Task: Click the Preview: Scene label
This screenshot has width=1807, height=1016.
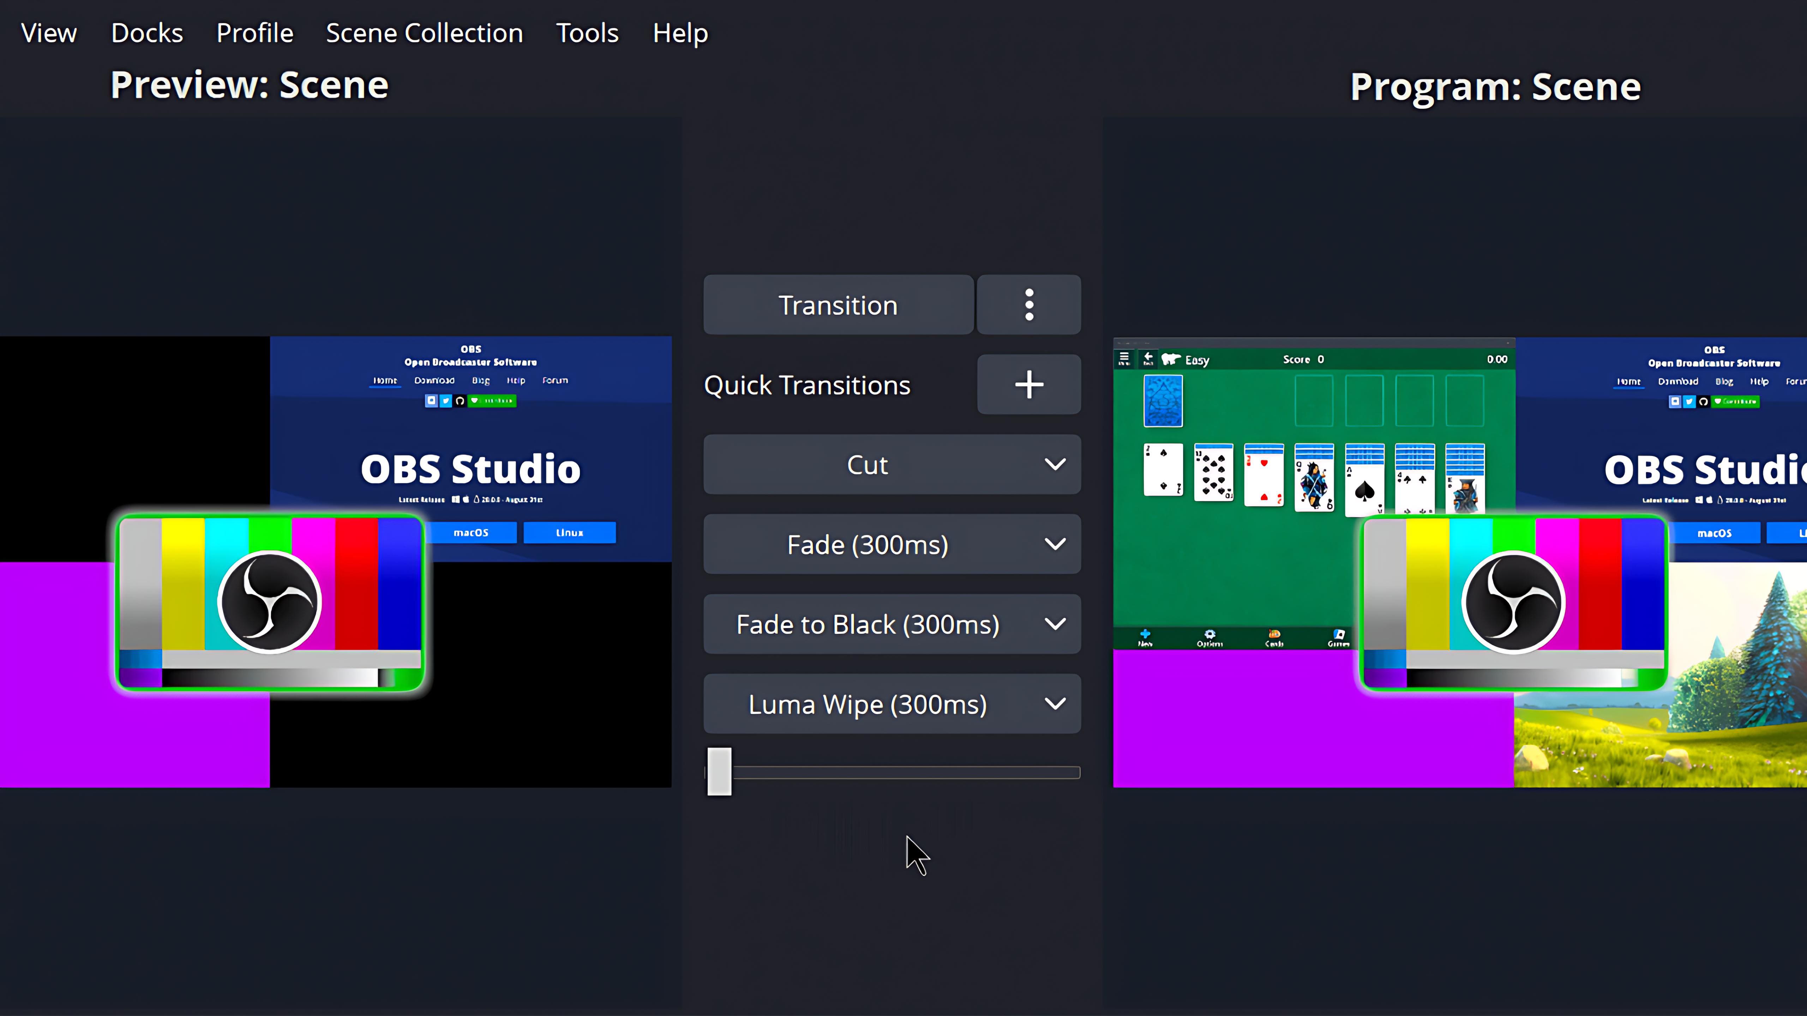Action: (249, 85)
